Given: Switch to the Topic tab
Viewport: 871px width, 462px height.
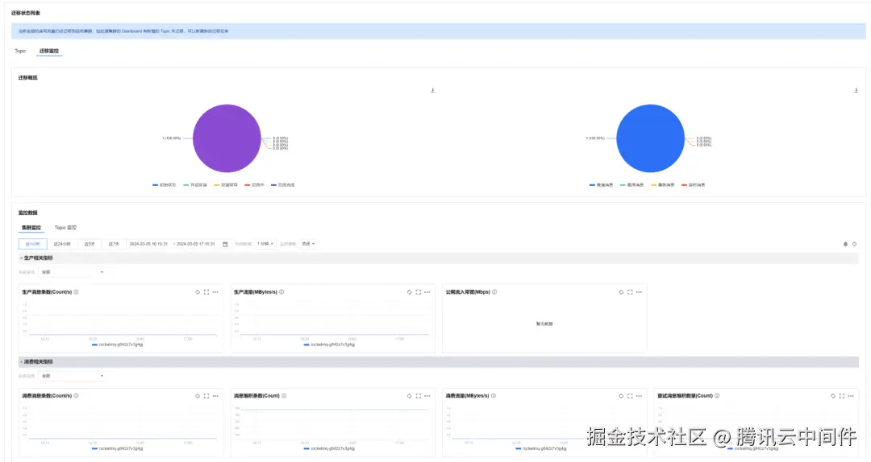Looking at the screenshot, I should (x=20, y=51).
